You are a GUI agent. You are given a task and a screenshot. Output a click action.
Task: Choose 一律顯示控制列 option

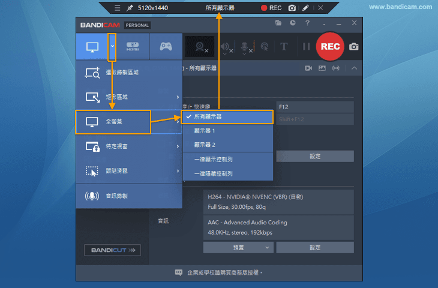(227, 160)
